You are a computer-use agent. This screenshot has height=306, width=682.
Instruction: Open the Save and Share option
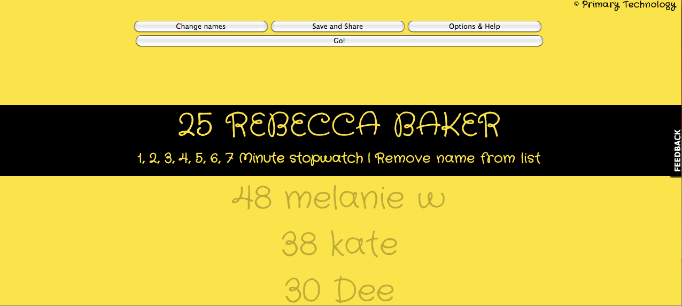coord(337,27)
